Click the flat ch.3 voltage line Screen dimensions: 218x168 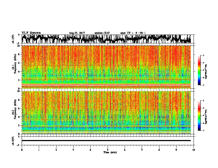pos(106,141)
